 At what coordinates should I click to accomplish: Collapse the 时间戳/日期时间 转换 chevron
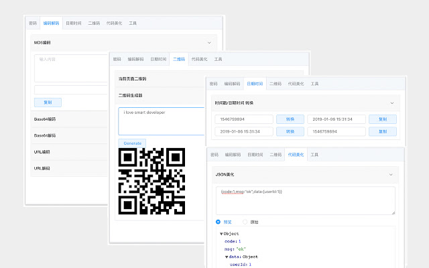pos(391,103)
